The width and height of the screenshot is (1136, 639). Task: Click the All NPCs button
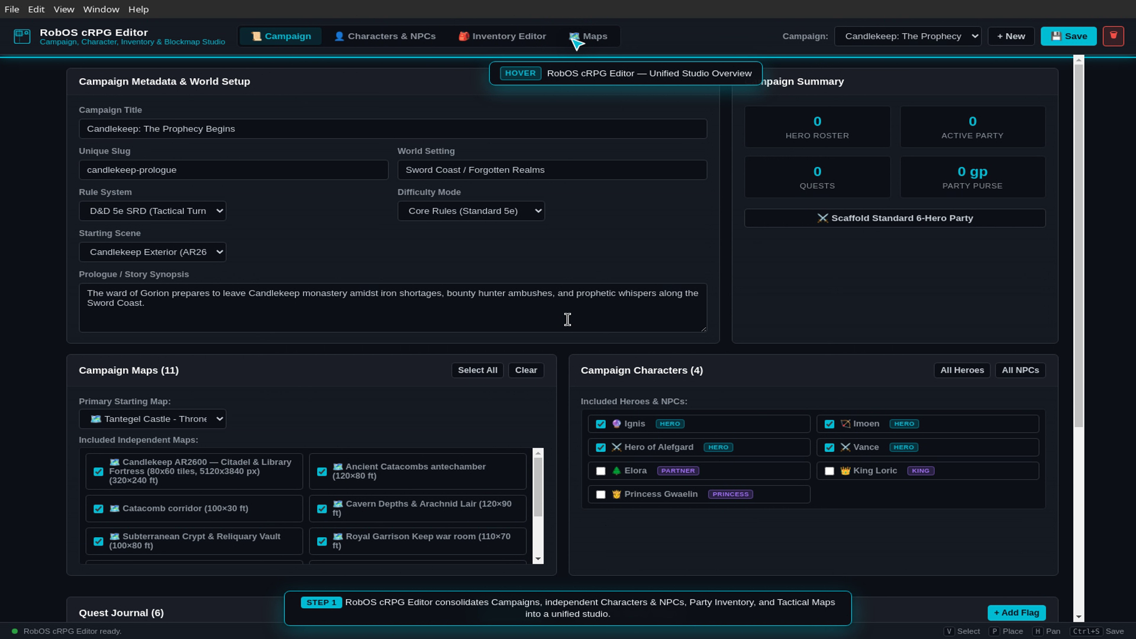pos(1020,370)
